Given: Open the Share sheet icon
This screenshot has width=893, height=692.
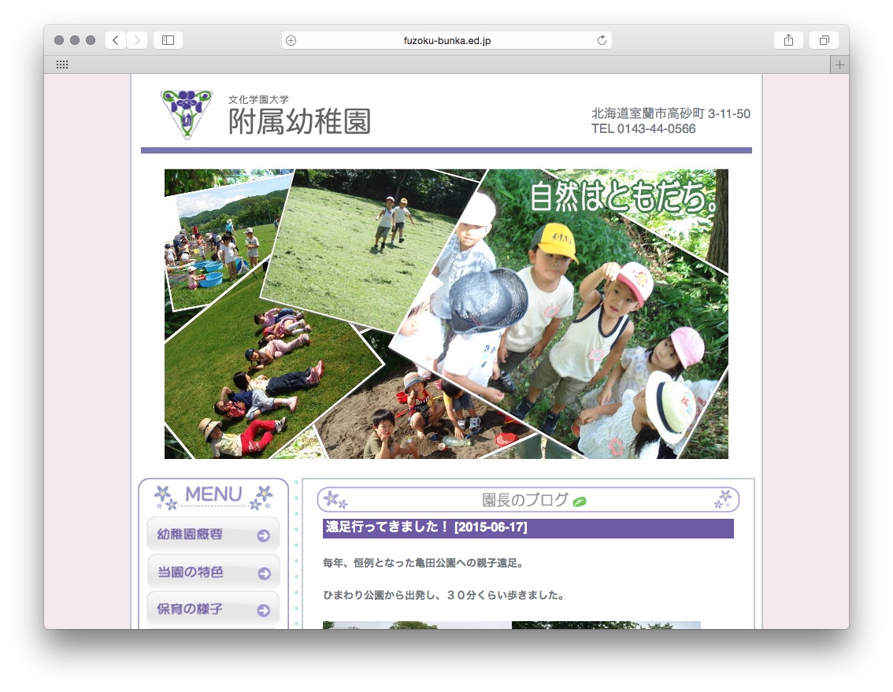Looking at the screenshot, I should tap(788, 40).
